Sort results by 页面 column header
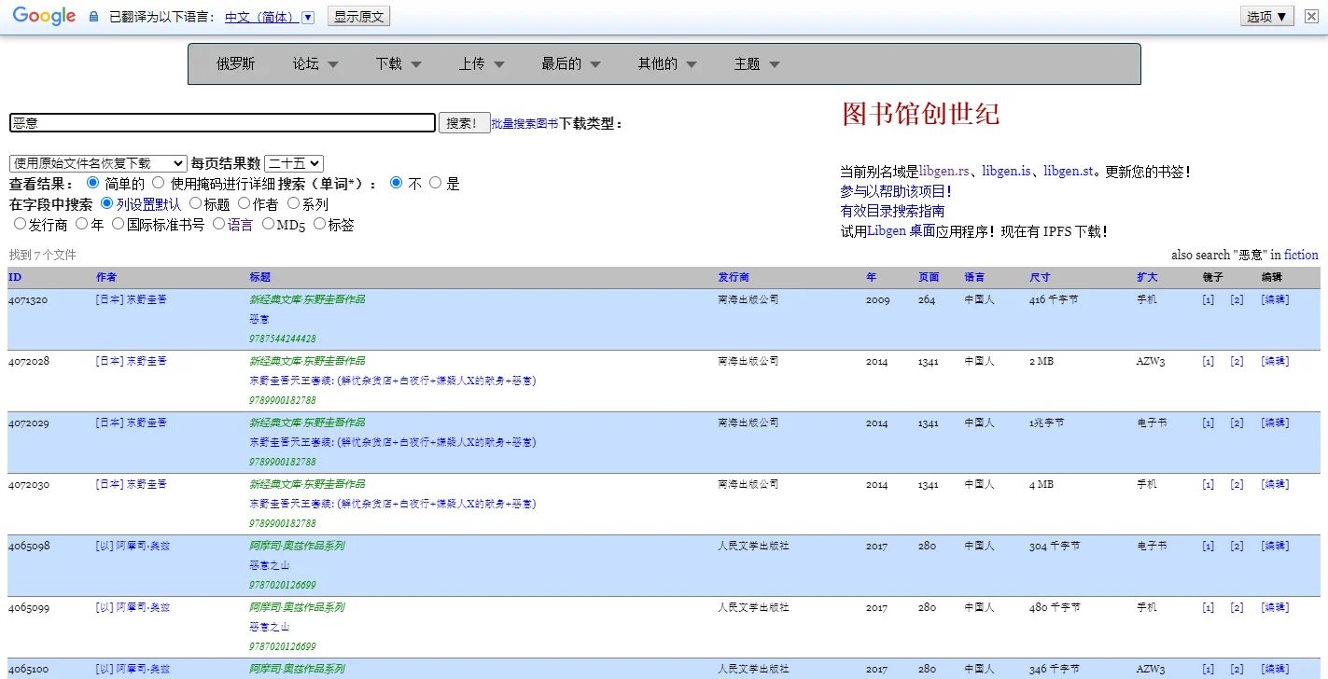The width and height of the screenshot is (1328, 679). (929, 277)
